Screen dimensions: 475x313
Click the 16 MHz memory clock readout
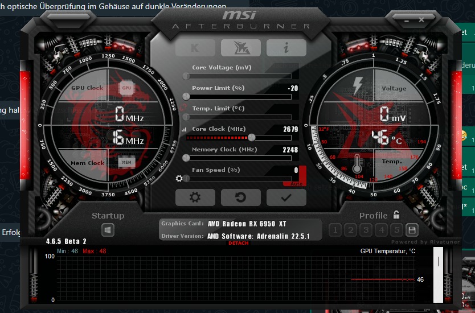(x=128, y=138)
